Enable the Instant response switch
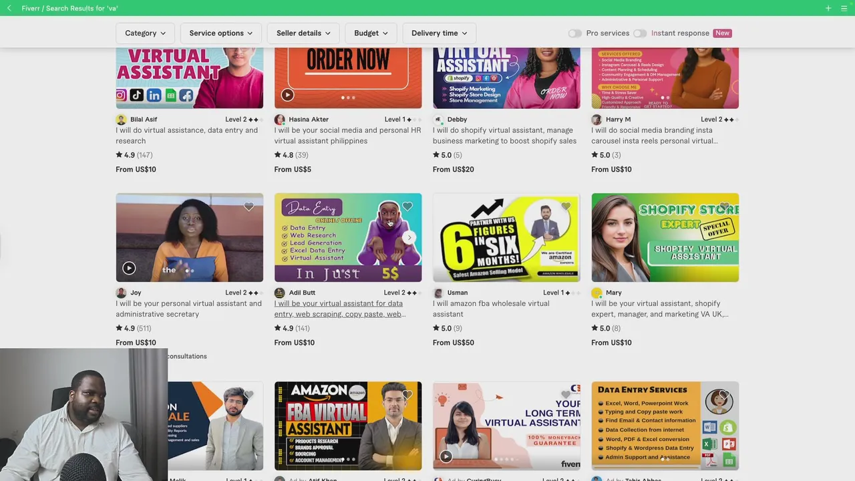 point(640,33)
